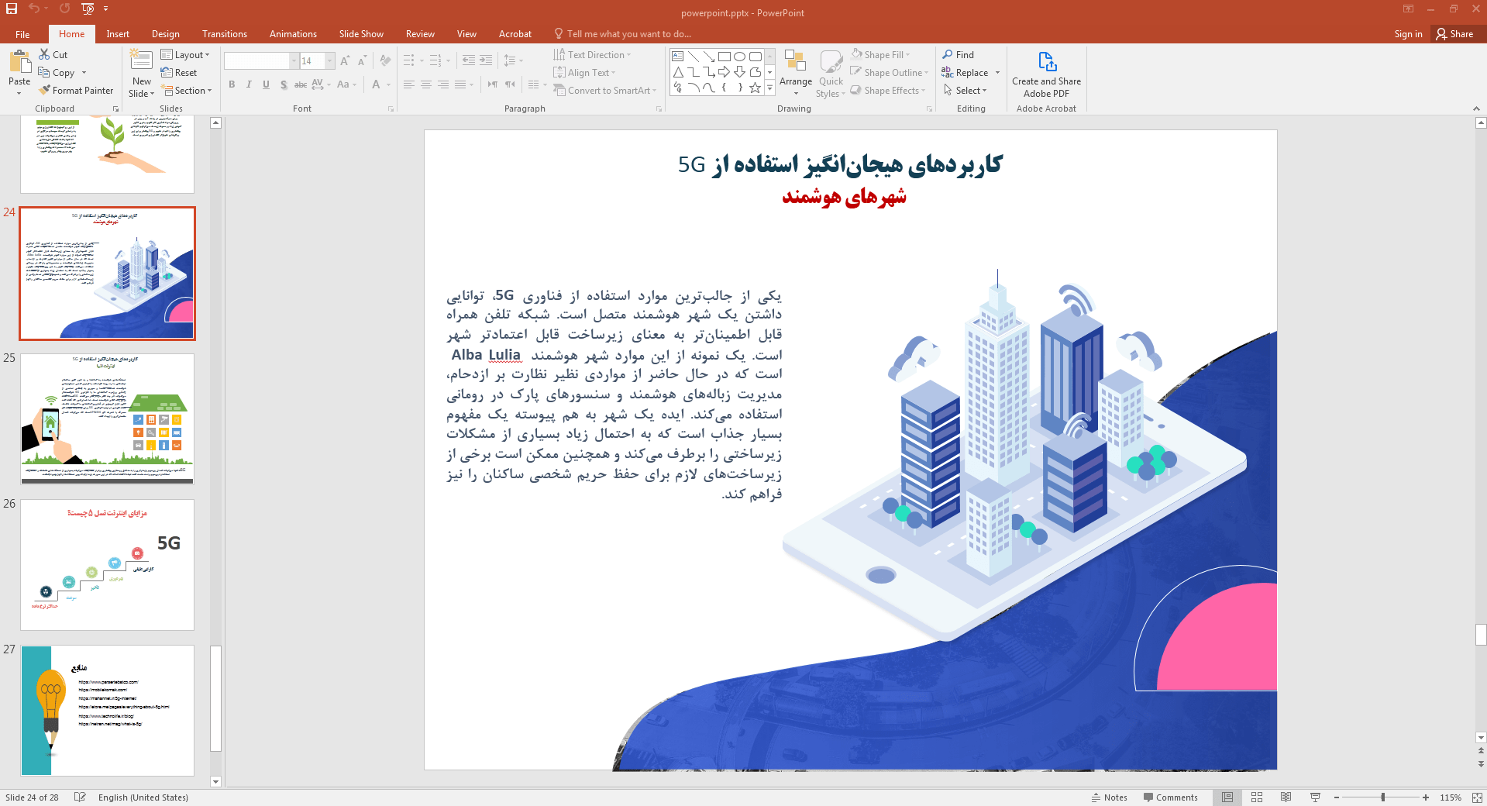Toggle Underline formatting
The image size is (1487, 806).
pos(266,84)
